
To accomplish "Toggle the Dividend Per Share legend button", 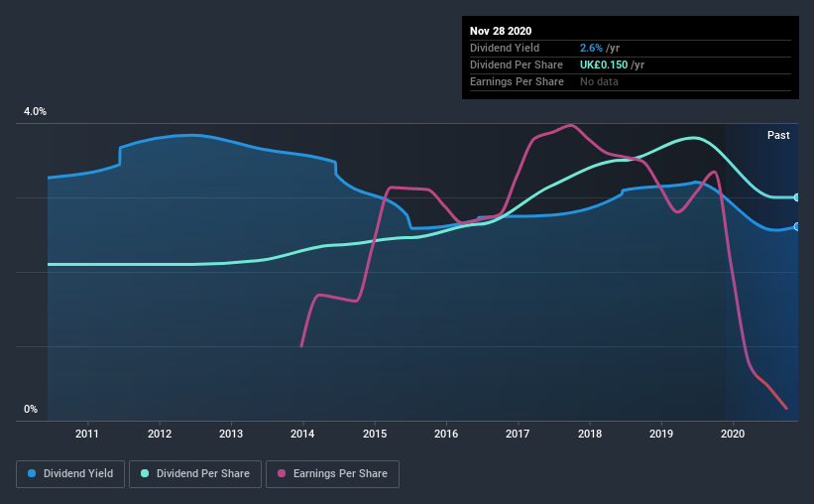I will [195, 474].
